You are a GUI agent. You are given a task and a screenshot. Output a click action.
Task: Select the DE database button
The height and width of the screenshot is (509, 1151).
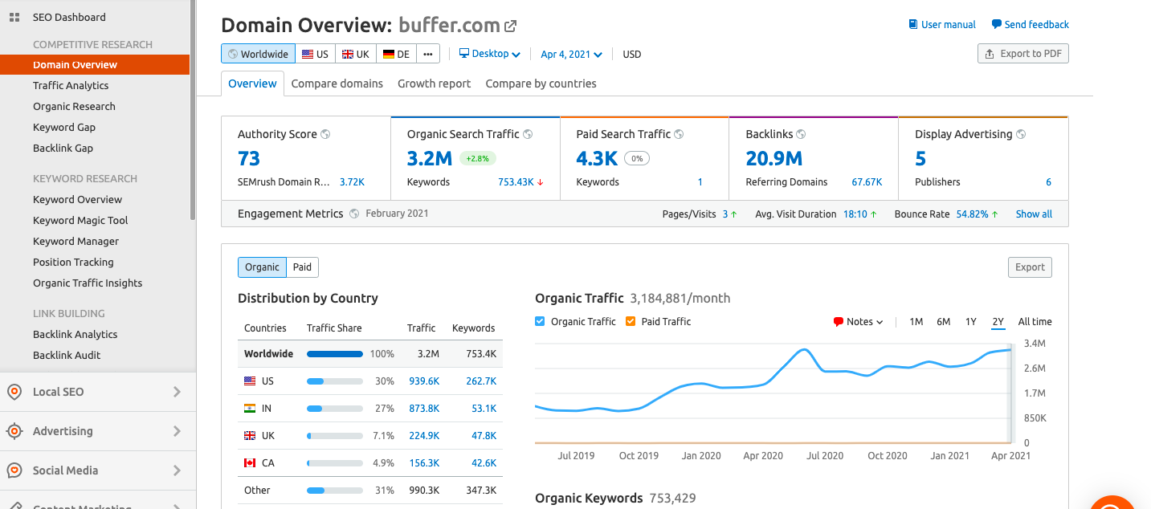pos(396,54)
